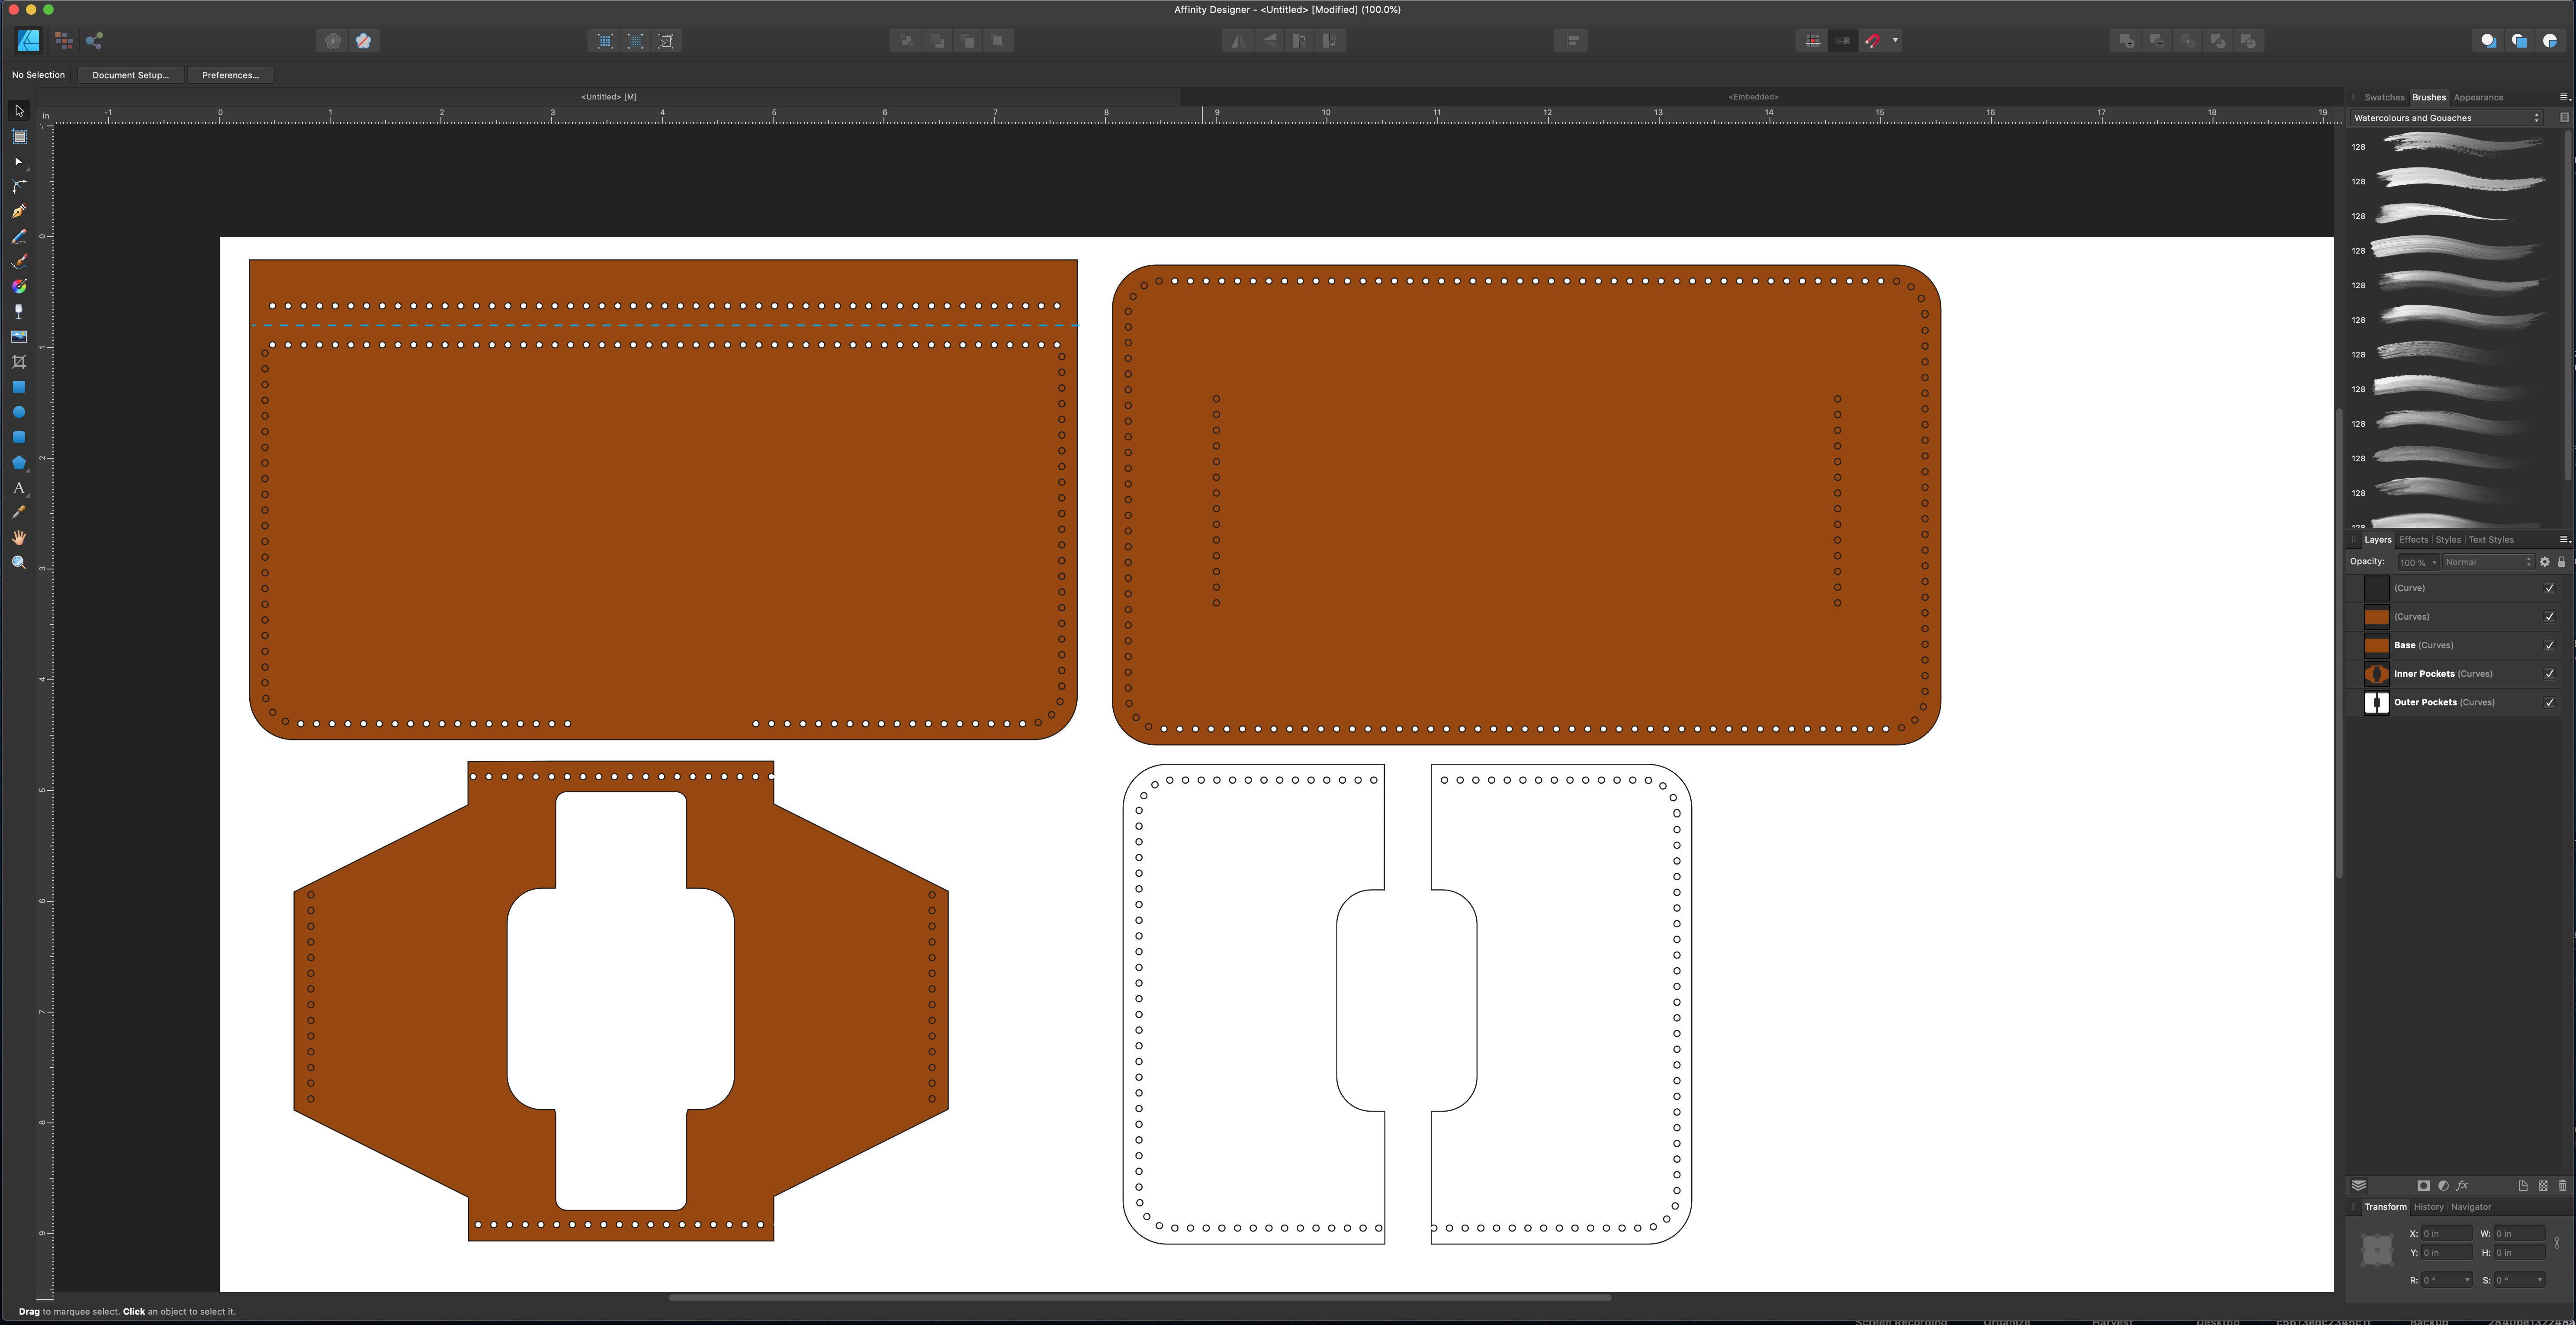This screenshot has height=1325, width=2576.
Task: Select the Node tool
Action: tap(19, 162)
